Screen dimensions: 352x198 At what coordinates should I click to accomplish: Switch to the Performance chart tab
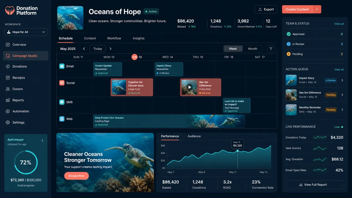tap(170, 136)
